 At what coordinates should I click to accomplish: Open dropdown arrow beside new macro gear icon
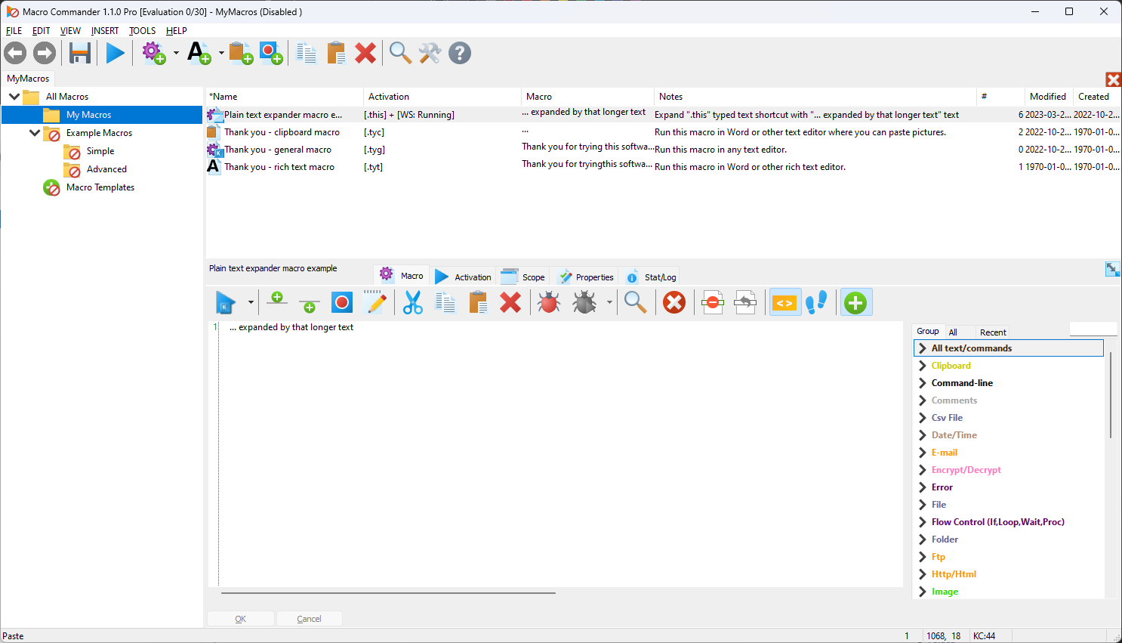176,53
